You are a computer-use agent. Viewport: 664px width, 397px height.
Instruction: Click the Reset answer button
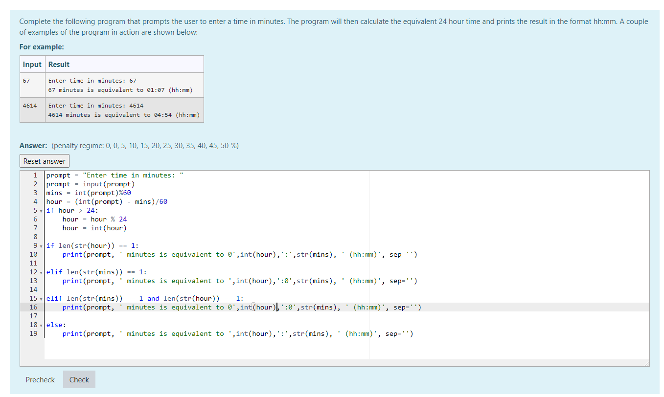point(45,161)
